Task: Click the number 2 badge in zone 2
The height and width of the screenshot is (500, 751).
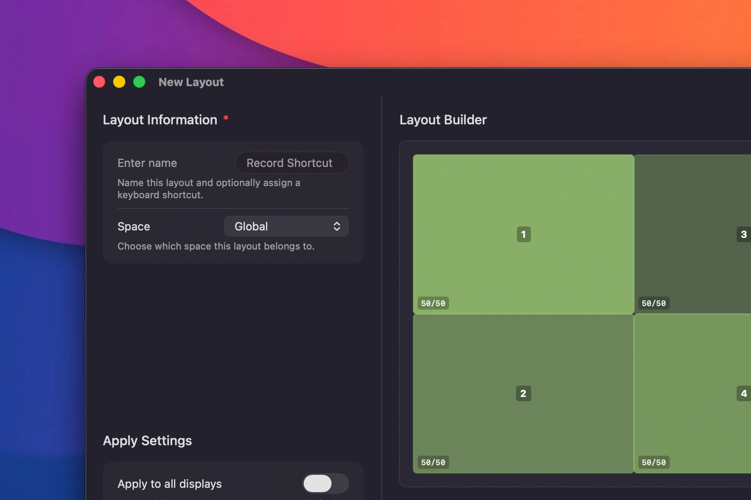Action: [523, 393]
